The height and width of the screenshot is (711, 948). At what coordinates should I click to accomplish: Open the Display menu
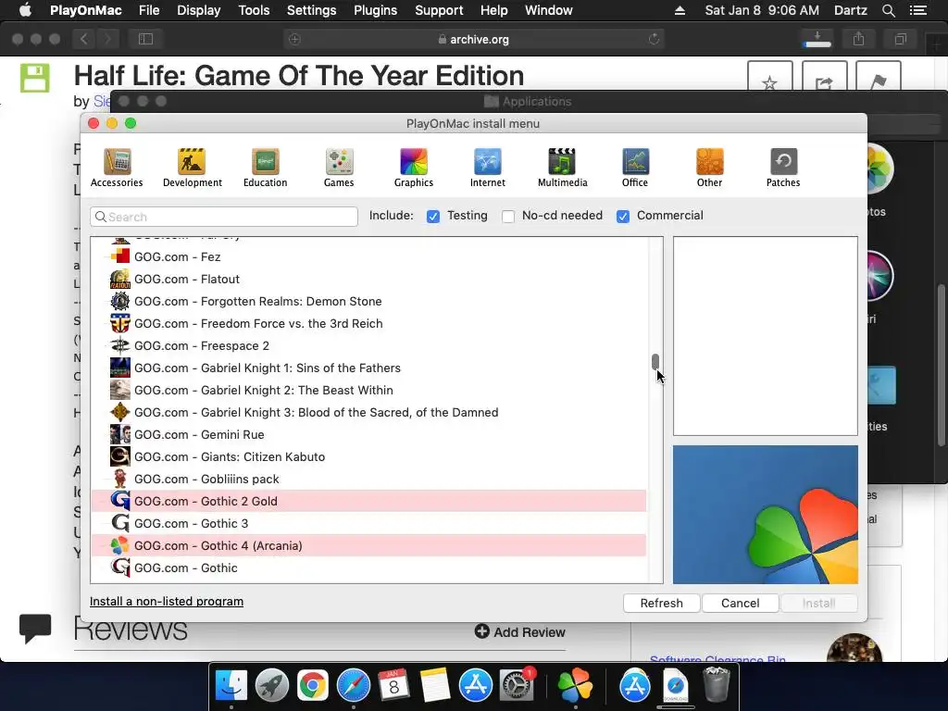click(x=198, y=10)
